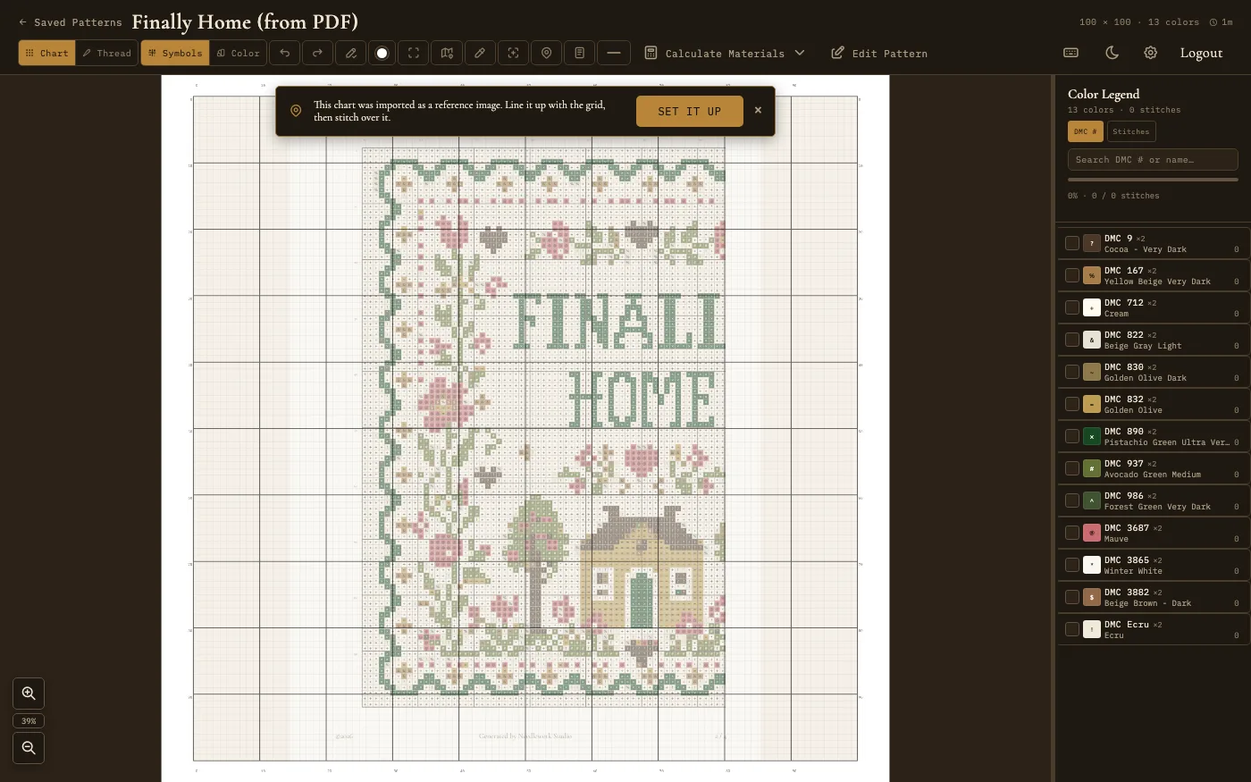Toggle checkbox for DMC 830 Golden Olive Dark
Screen dimensions: 1251x782
[x=1072, y=372]
